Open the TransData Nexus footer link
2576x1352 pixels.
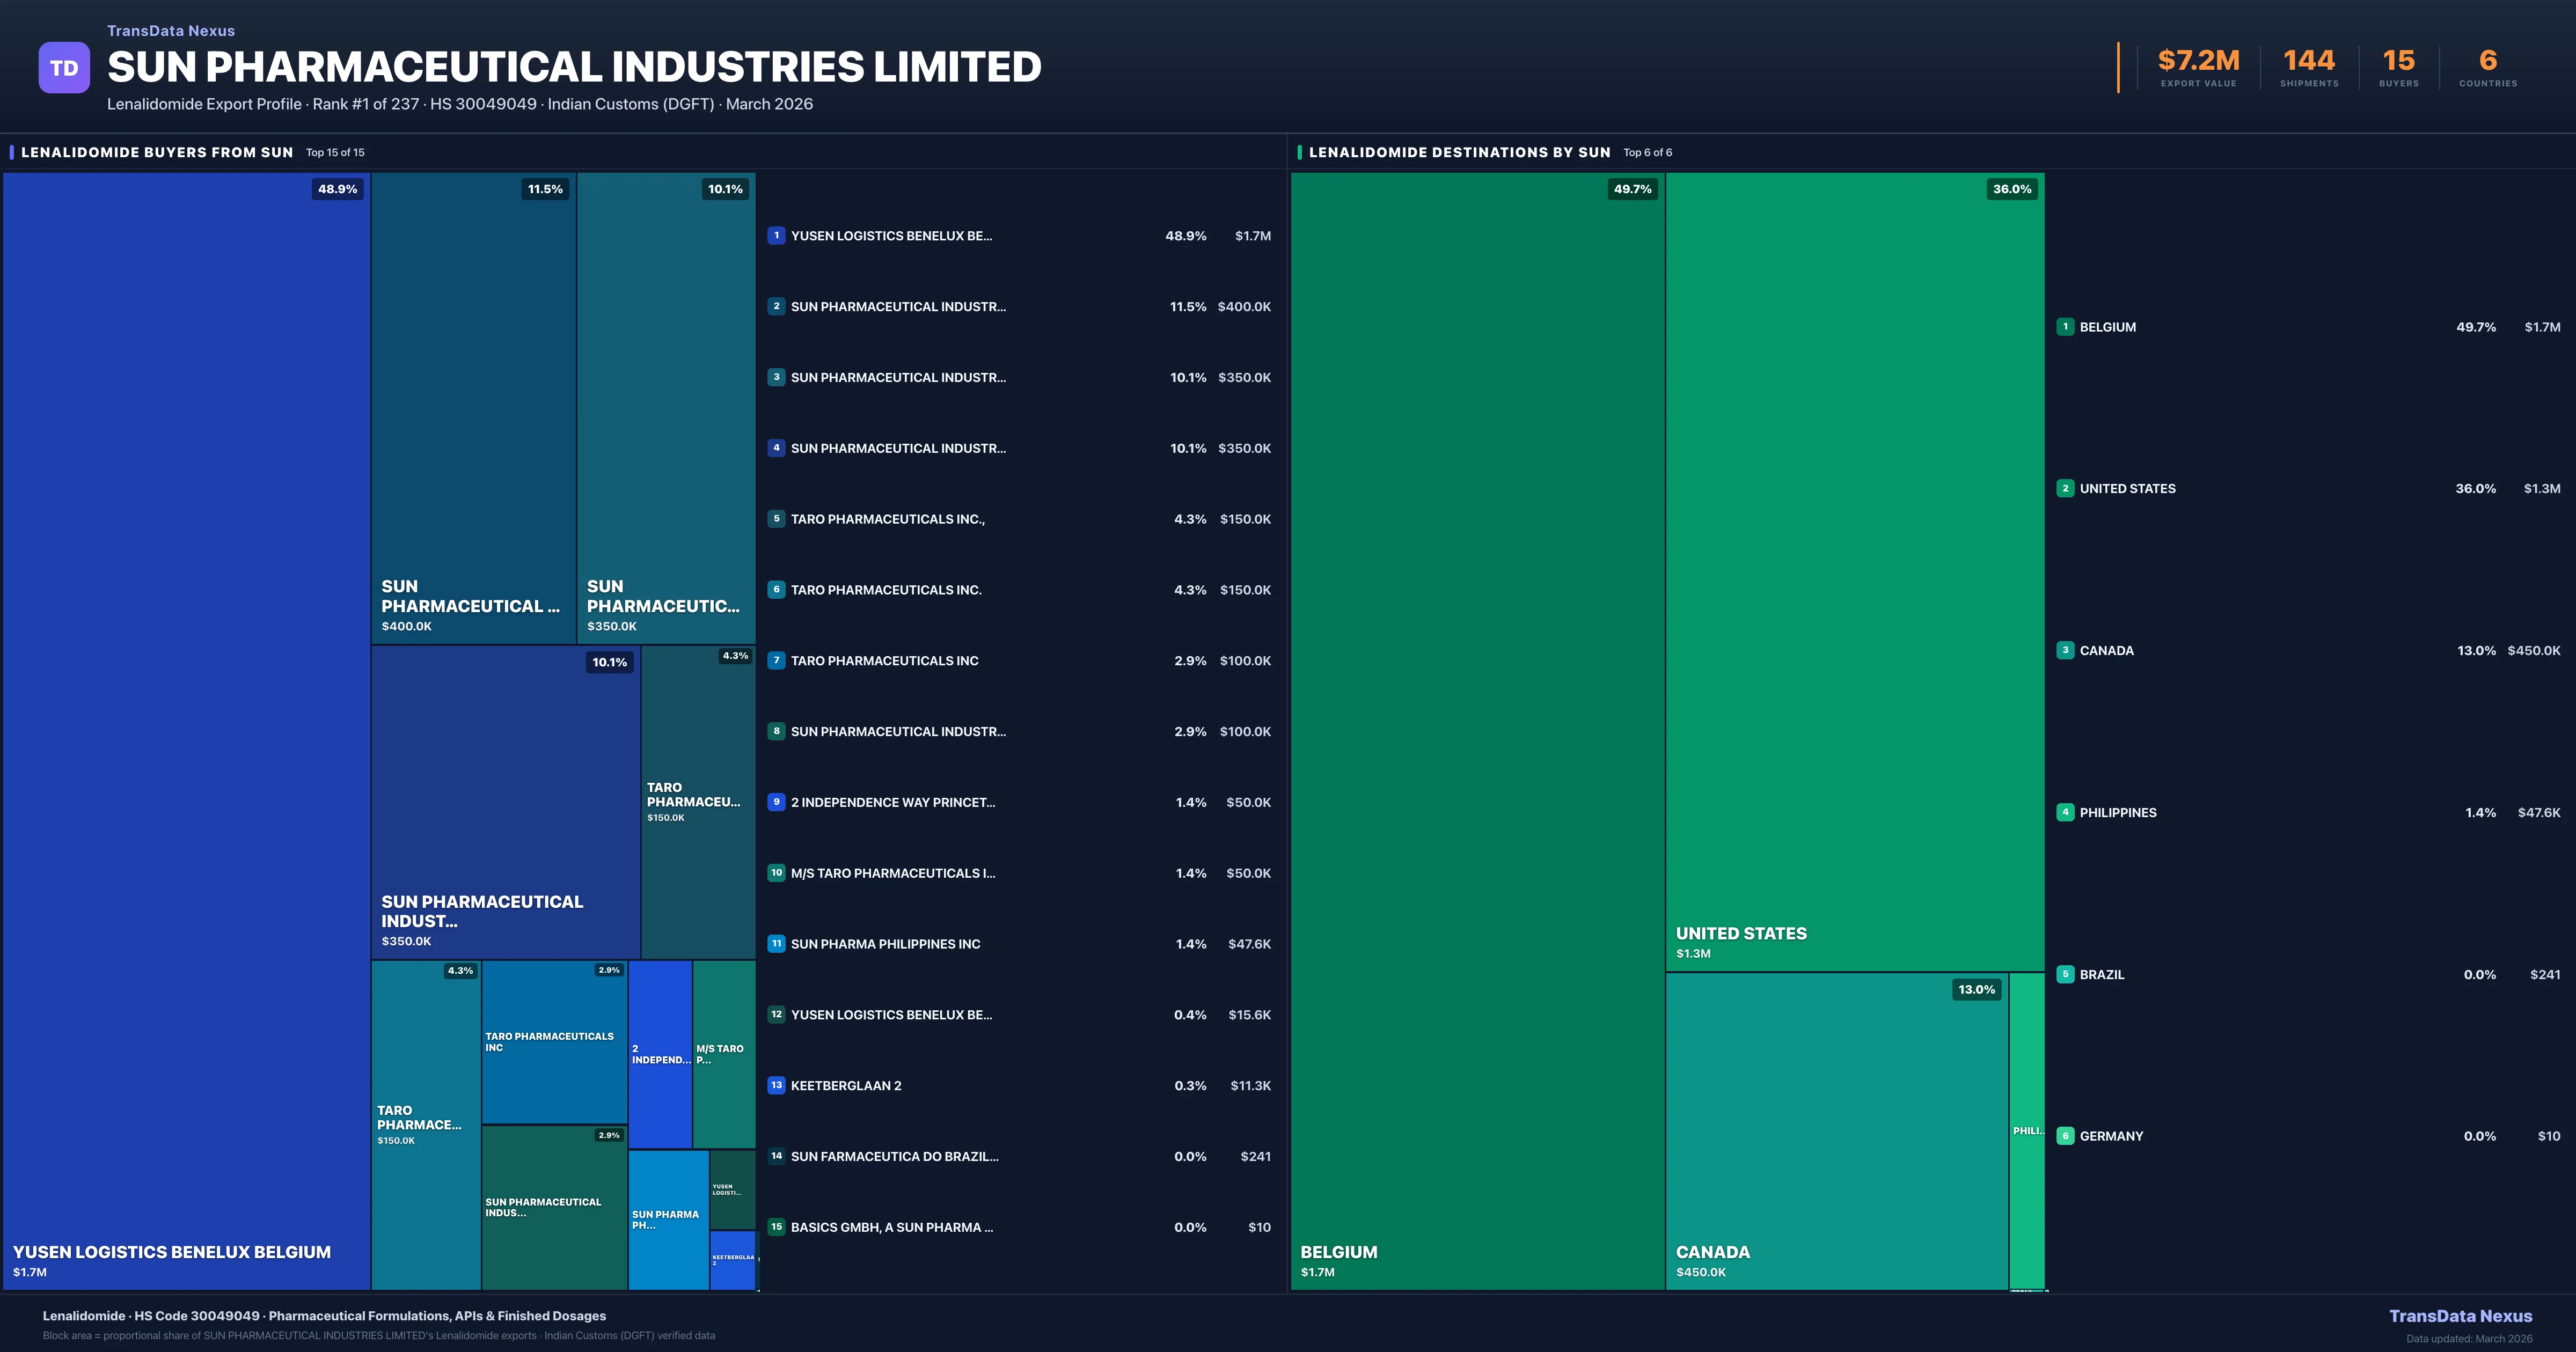coord(2460,1316)
